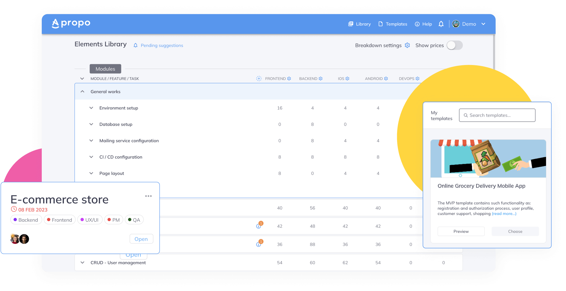This screenshot has width=566, height=291.
Task: Expand CRUD - User management row
Action: [82, 263]
